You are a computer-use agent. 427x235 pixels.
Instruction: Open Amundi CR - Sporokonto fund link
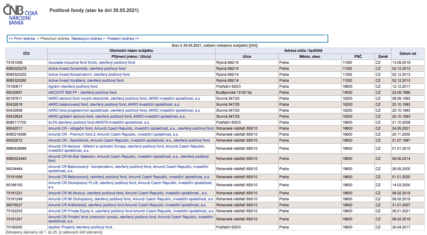click(x=129, y=140)
